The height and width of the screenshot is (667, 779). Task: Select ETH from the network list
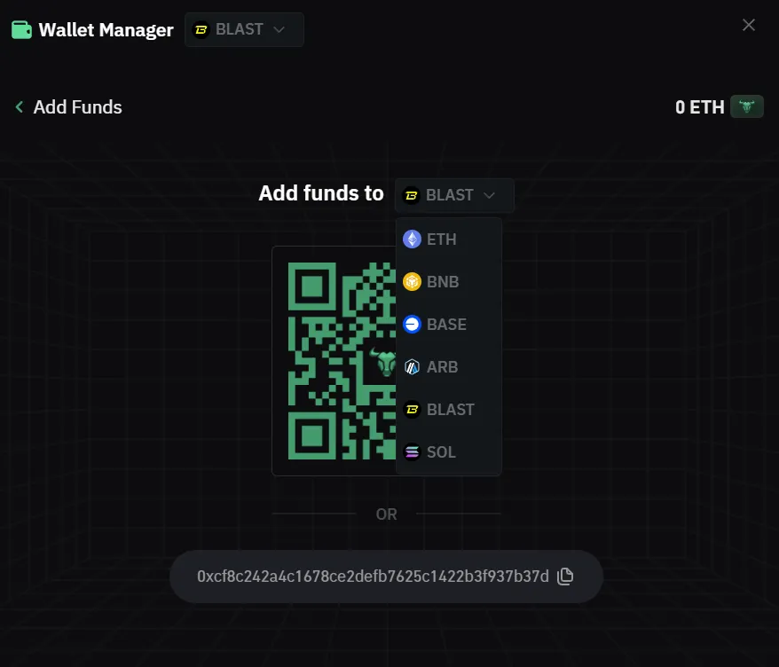coord(449,239)
